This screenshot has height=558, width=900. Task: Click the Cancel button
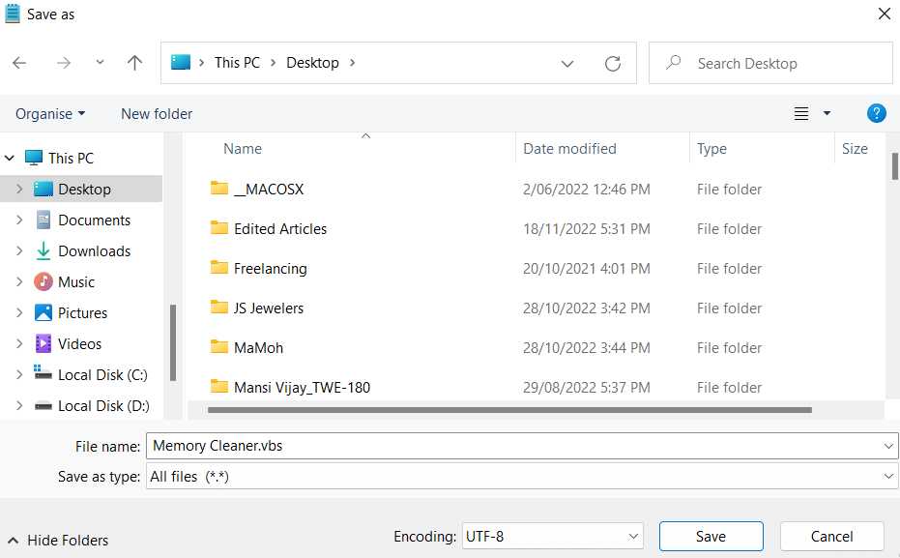pos(831,536)
